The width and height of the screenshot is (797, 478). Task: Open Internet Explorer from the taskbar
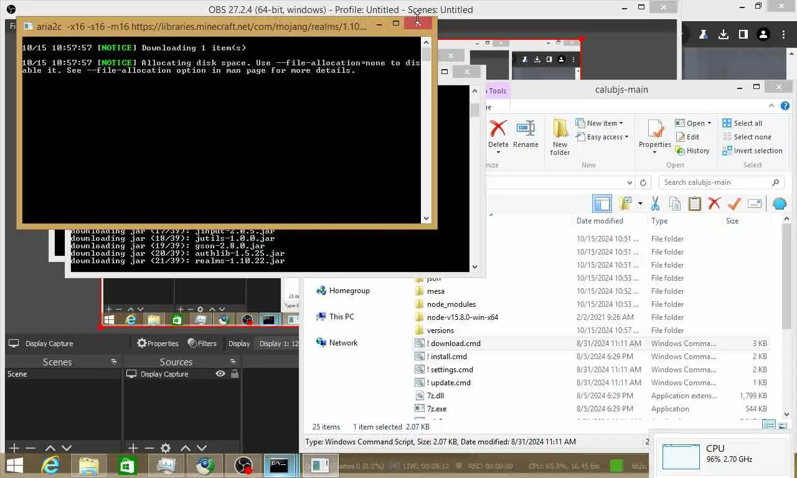pyautogui.click(x=50, y=465)
